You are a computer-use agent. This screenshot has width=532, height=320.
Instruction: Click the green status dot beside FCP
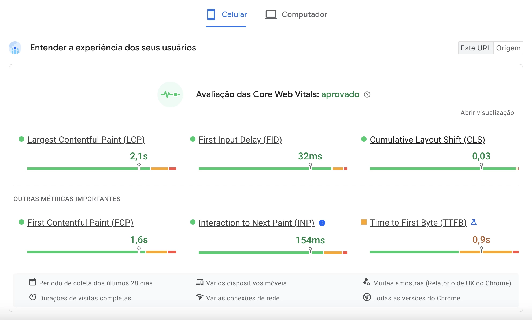coord(21,222)
